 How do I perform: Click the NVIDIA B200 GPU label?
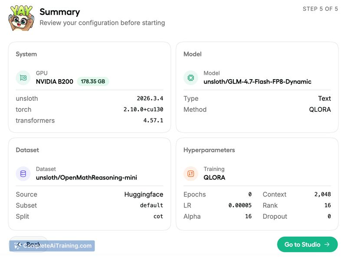(55, 81)
